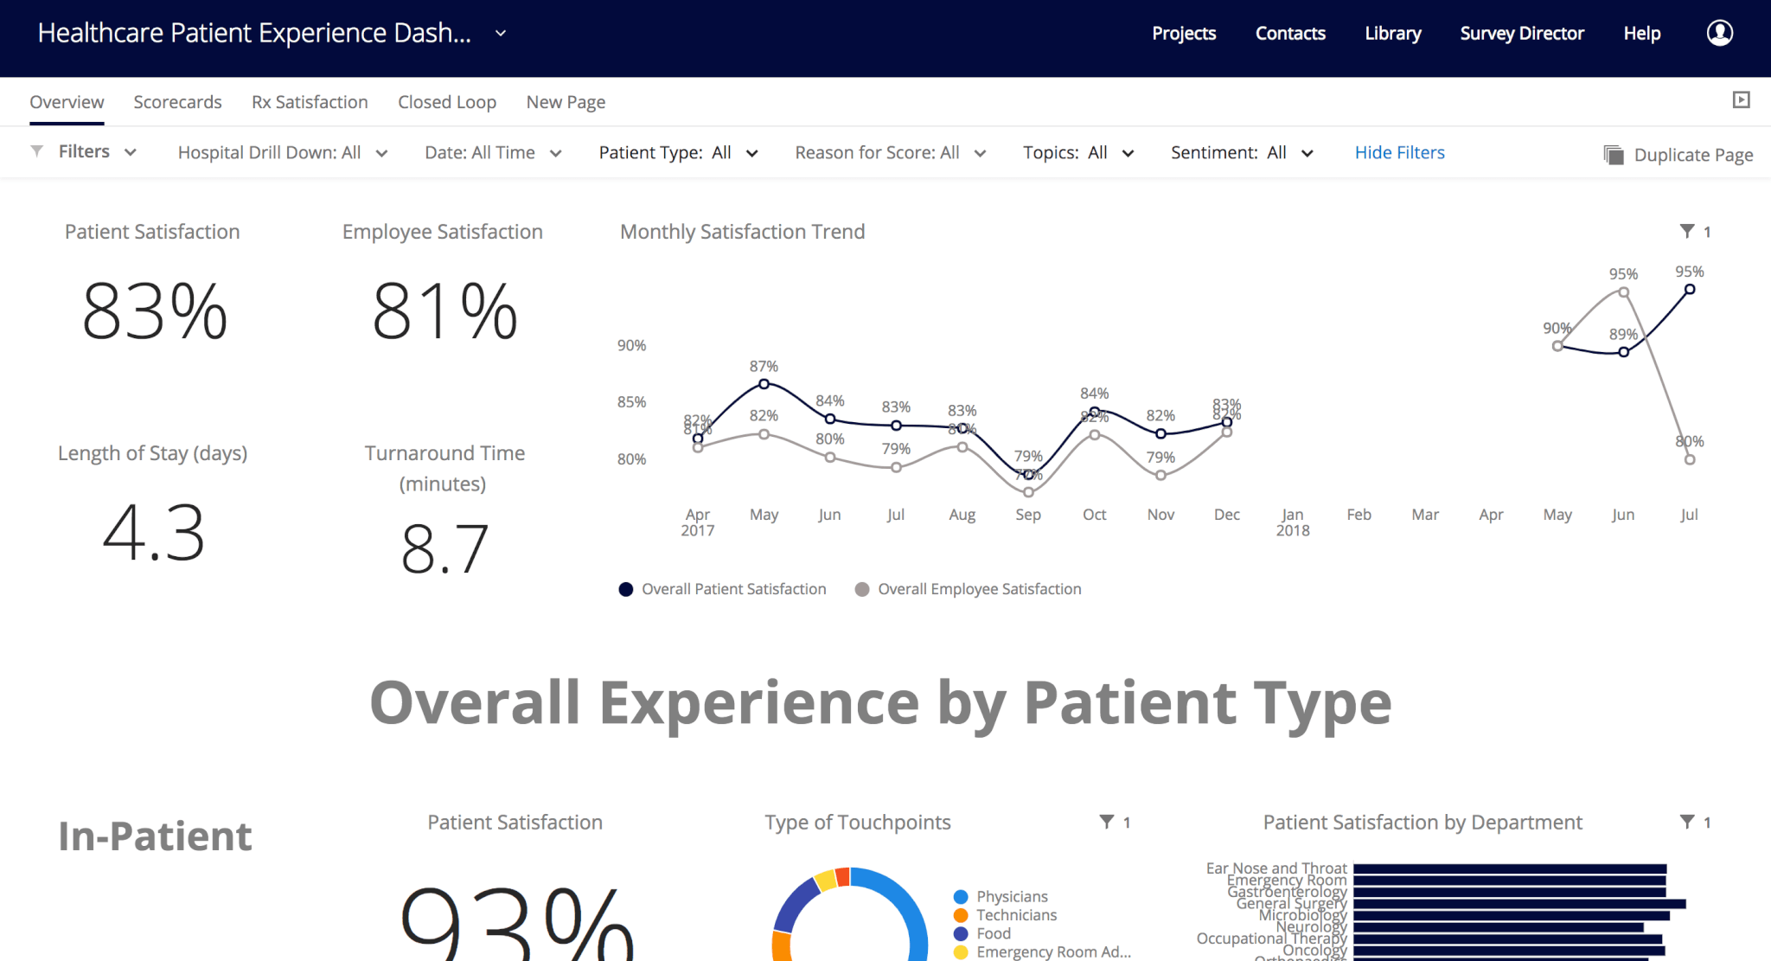Click Patient Satisfaction by Department filter icon
Screen dimensions: 1771x961
[1686, 822]
